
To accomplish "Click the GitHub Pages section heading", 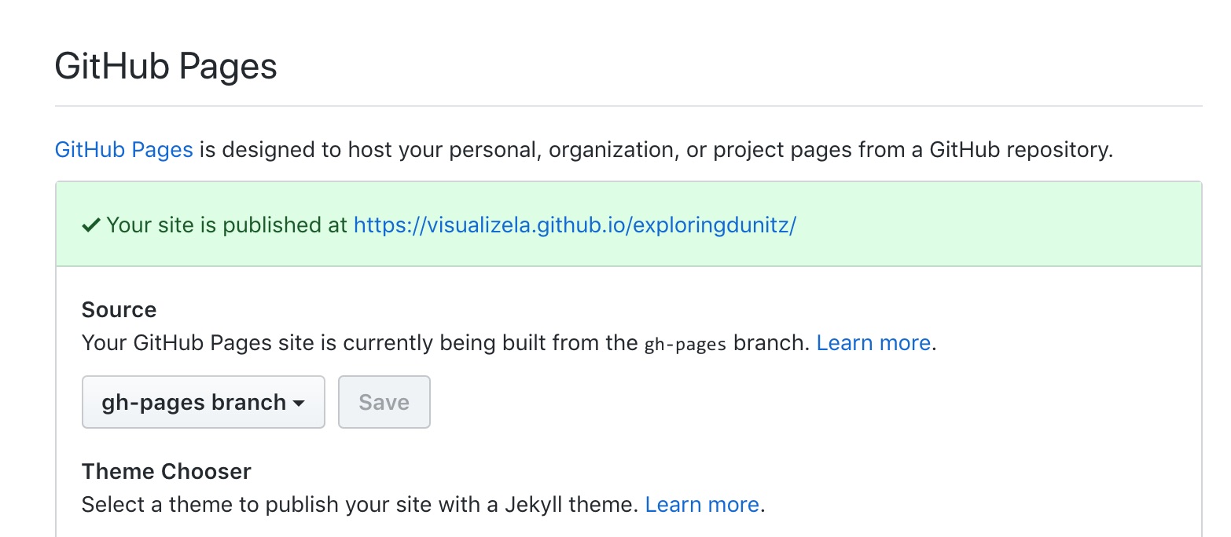I will point(166,66).
